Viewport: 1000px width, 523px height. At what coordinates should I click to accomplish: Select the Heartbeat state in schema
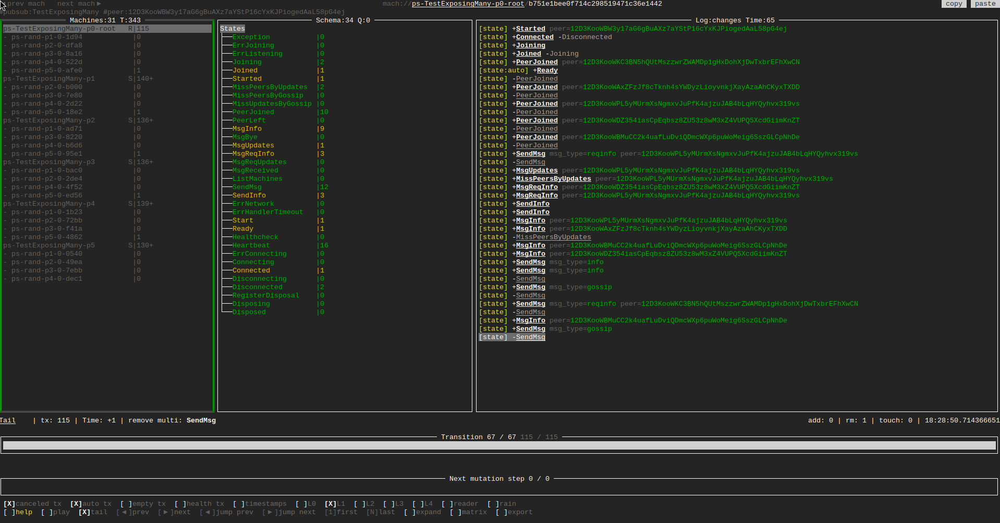(251, 245)
